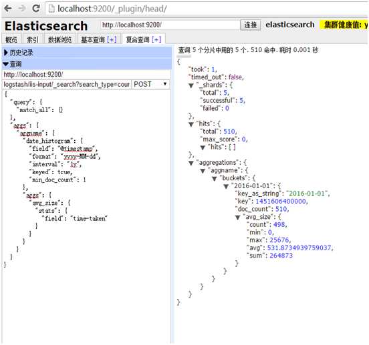Expand the 历史记录 history section
This screenshot has width=369, height=345.
pyautogui.click(x=87, y=53)
